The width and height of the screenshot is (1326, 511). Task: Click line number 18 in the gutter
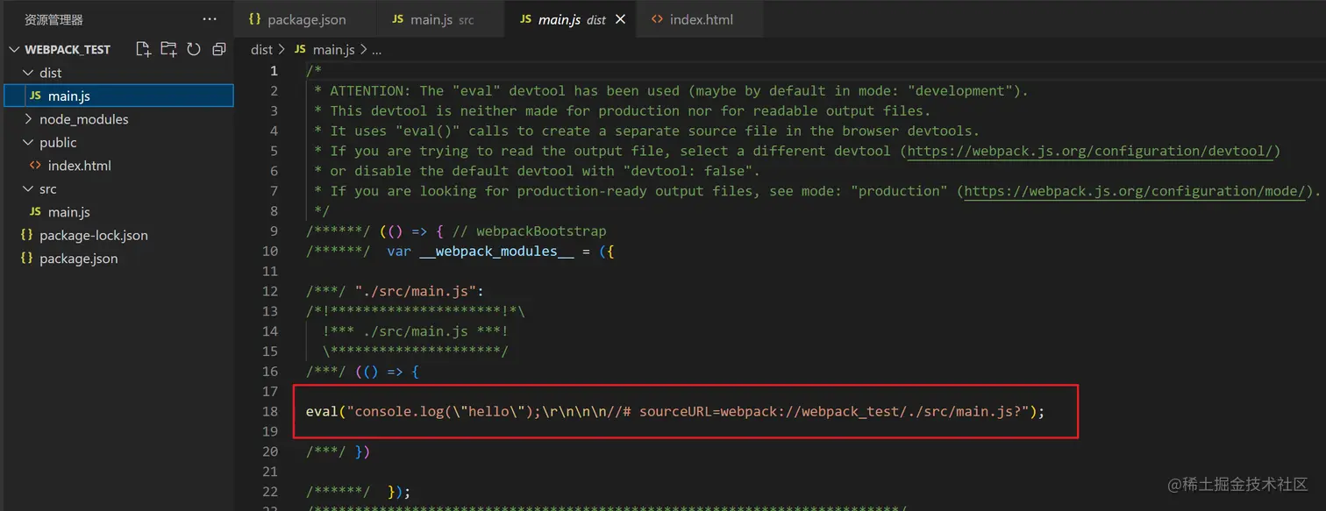[269, 411]
